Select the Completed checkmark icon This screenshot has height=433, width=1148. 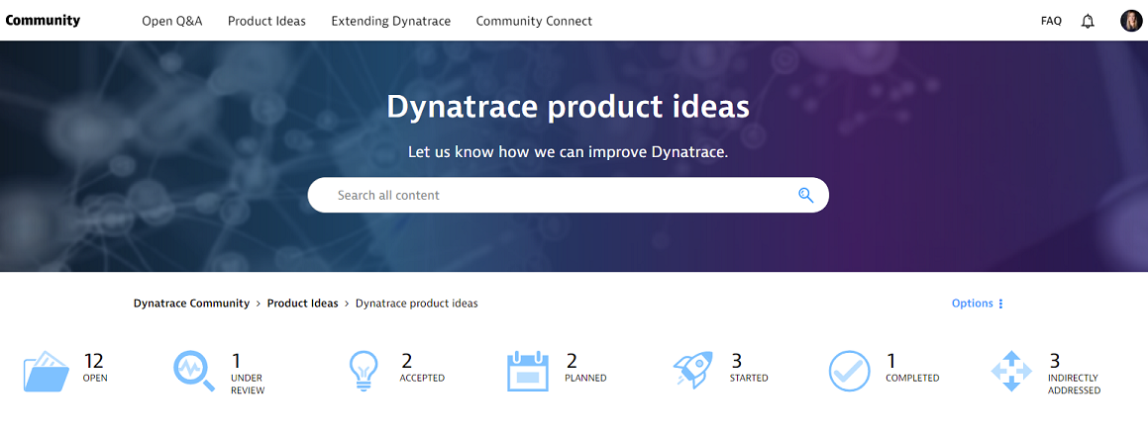coord(849,371)
